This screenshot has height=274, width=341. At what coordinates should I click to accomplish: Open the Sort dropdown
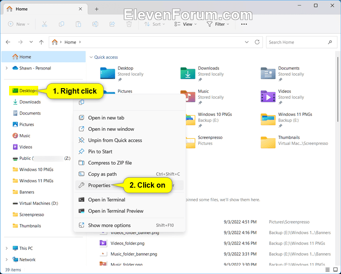(x=155, y=24)
